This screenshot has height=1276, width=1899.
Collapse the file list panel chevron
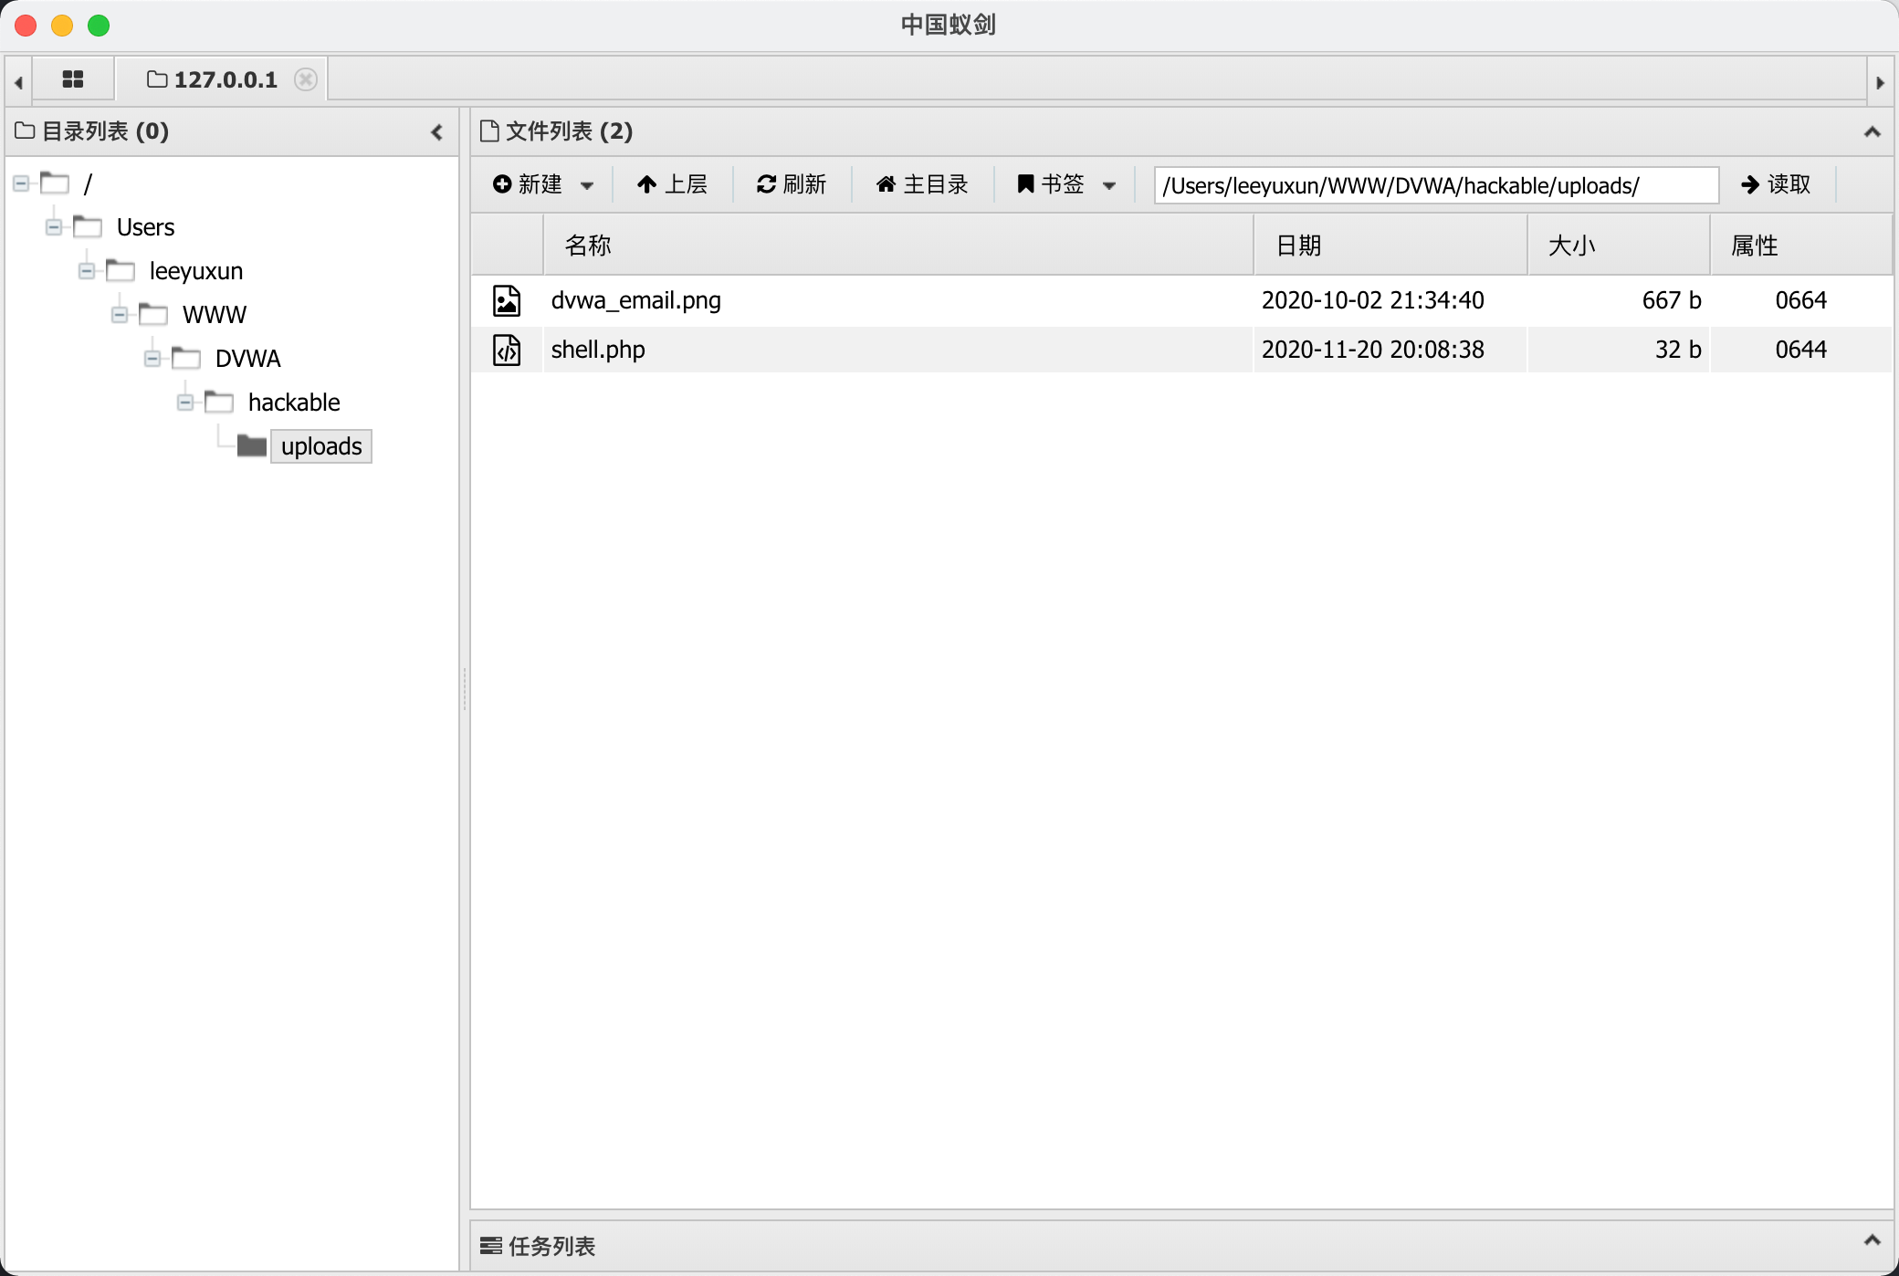click(1872, 132)
